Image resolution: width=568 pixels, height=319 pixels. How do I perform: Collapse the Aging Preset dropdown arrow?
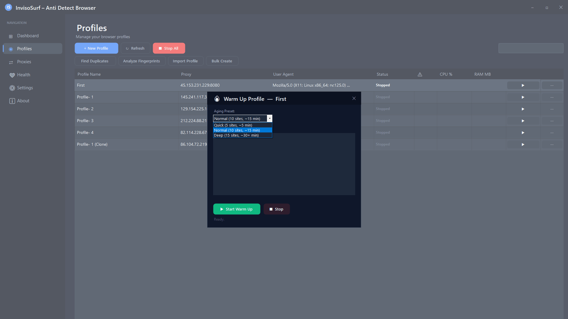[x=270, y=119]
